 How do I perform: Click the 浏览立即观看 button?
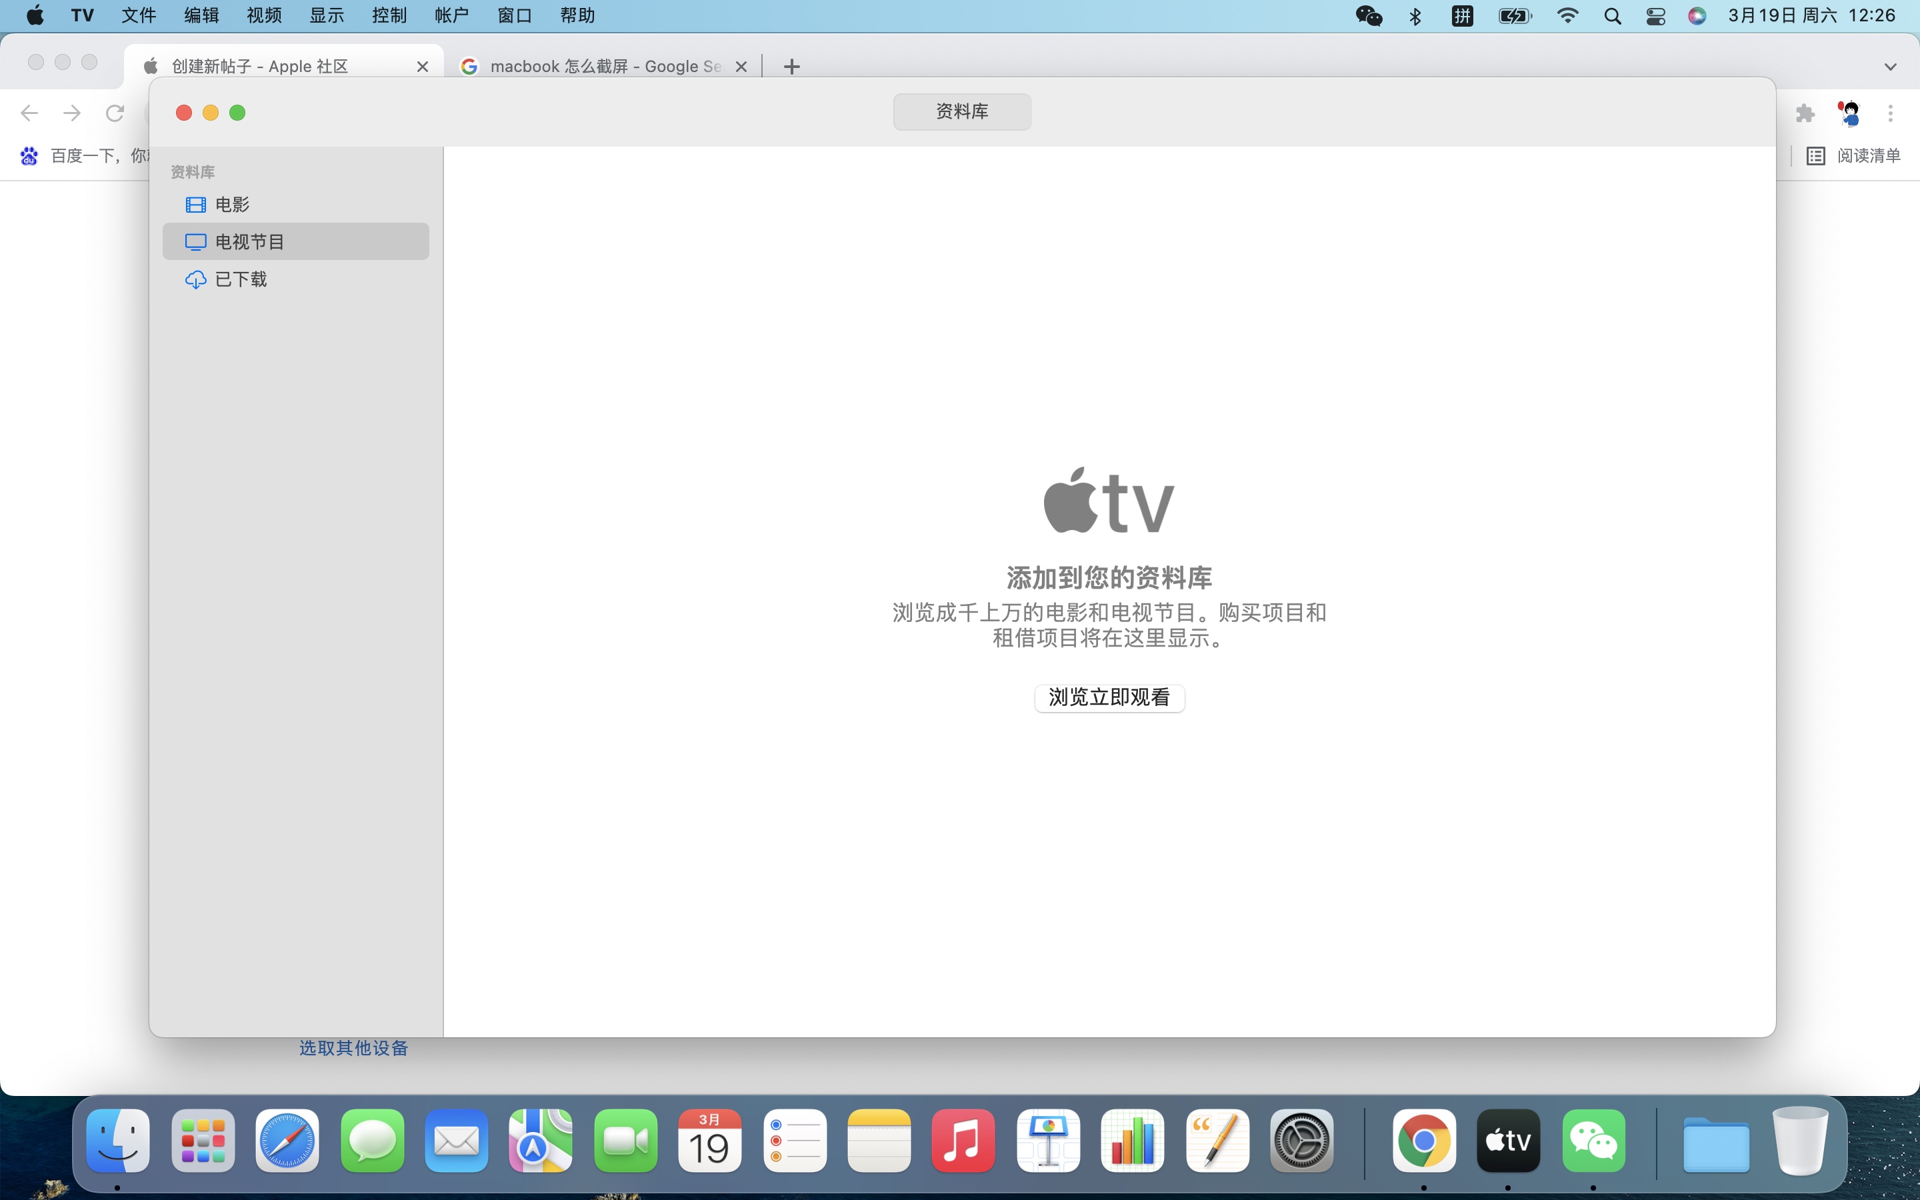(x=1109, y=697)
